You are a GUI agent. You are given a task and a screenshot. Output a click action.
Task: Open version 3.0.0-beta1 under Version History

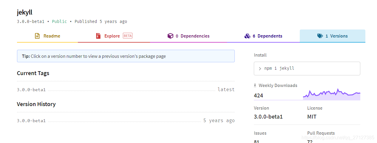point(31,121)
